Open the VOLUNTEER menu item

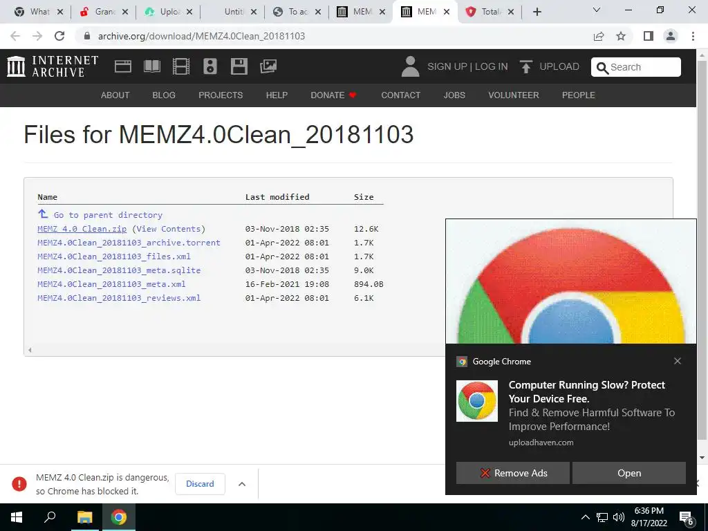coord(514,95)
